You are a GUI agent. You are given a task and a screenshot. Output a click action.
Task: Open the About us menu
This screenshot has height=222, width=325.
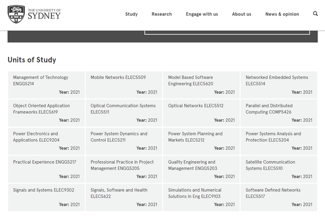pos(242,14)
